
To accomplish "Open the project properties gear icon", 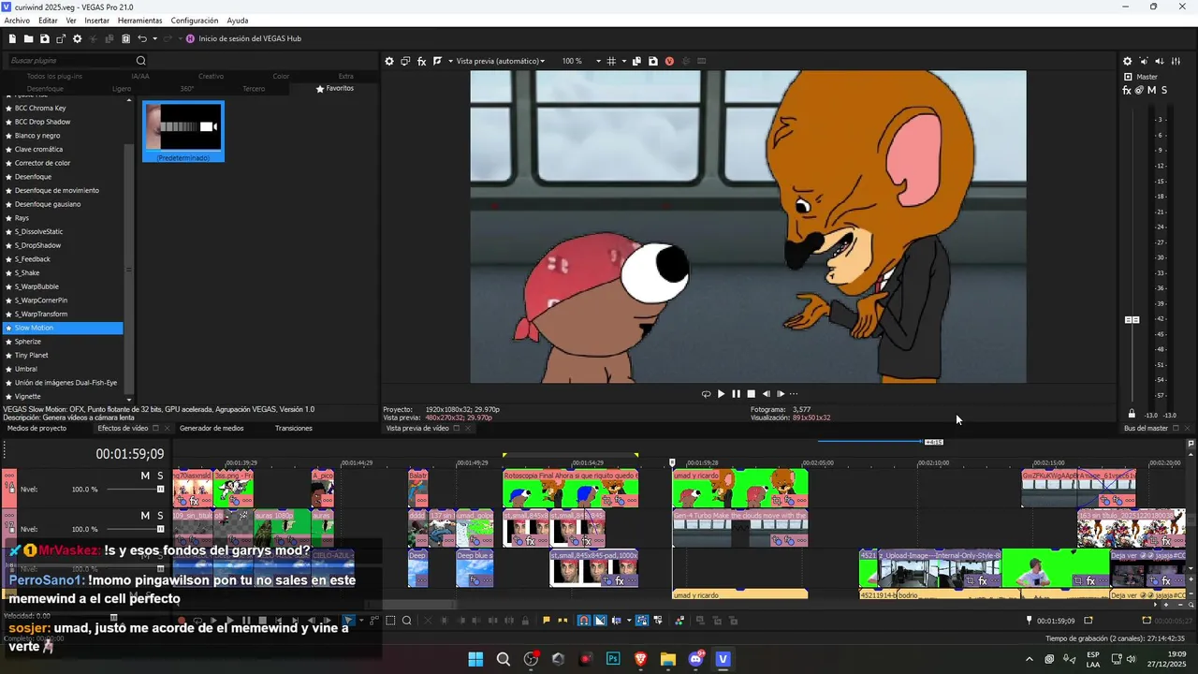I will [78, 38].
